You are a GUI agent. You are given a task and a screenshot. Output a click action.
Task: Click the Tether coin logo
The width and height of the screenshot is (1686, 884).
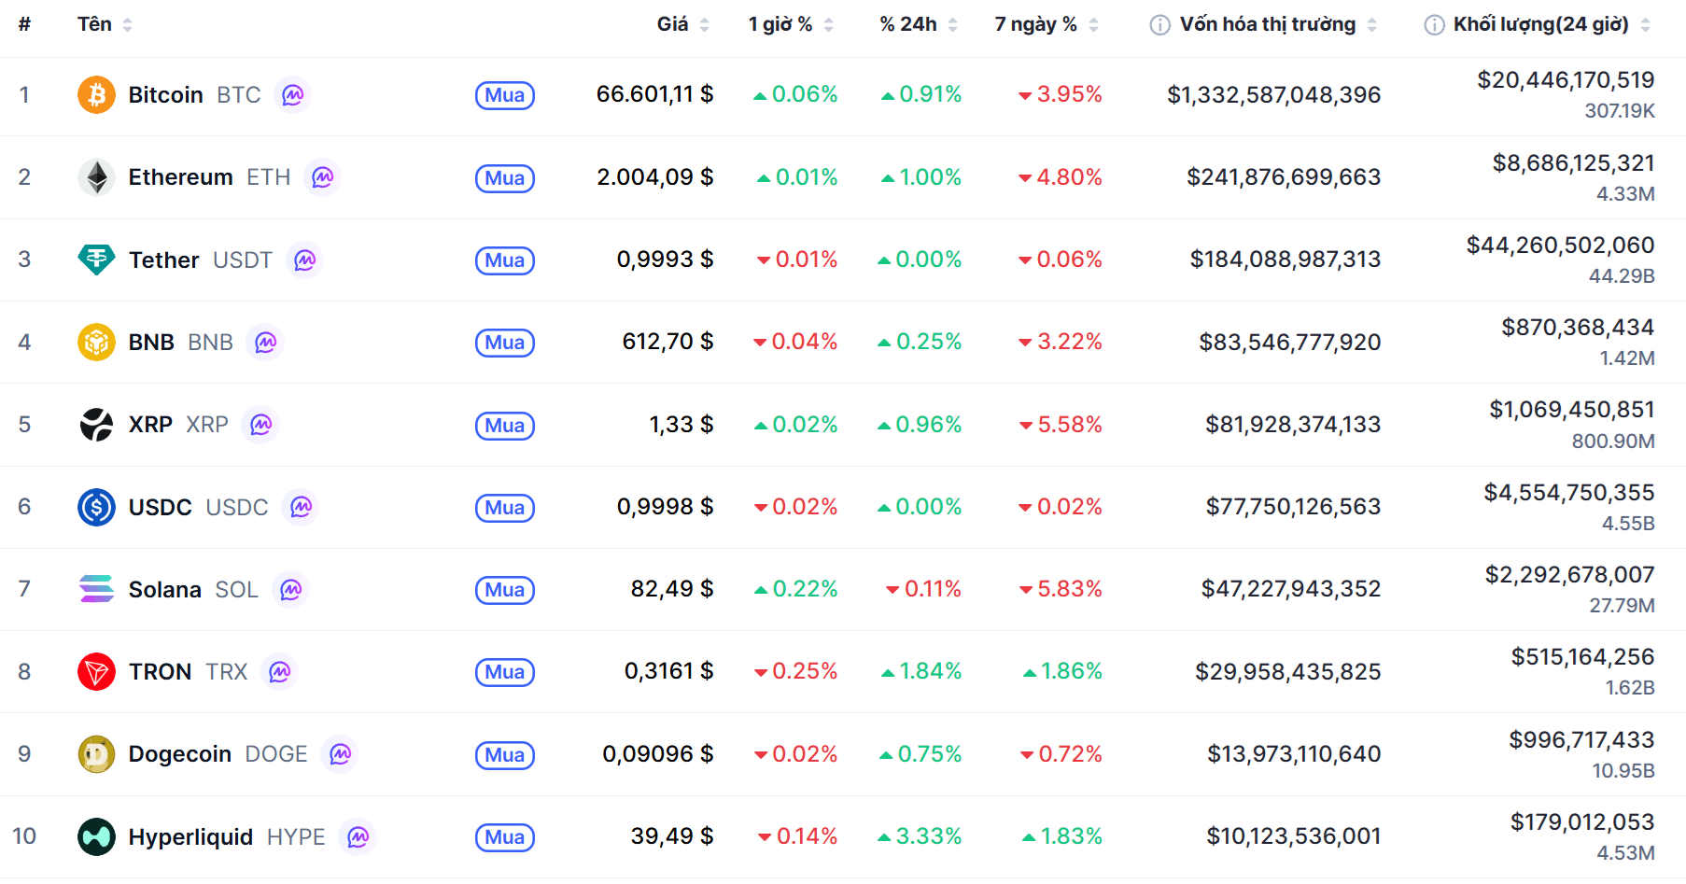pyautogui.click(x=96, y=260)
